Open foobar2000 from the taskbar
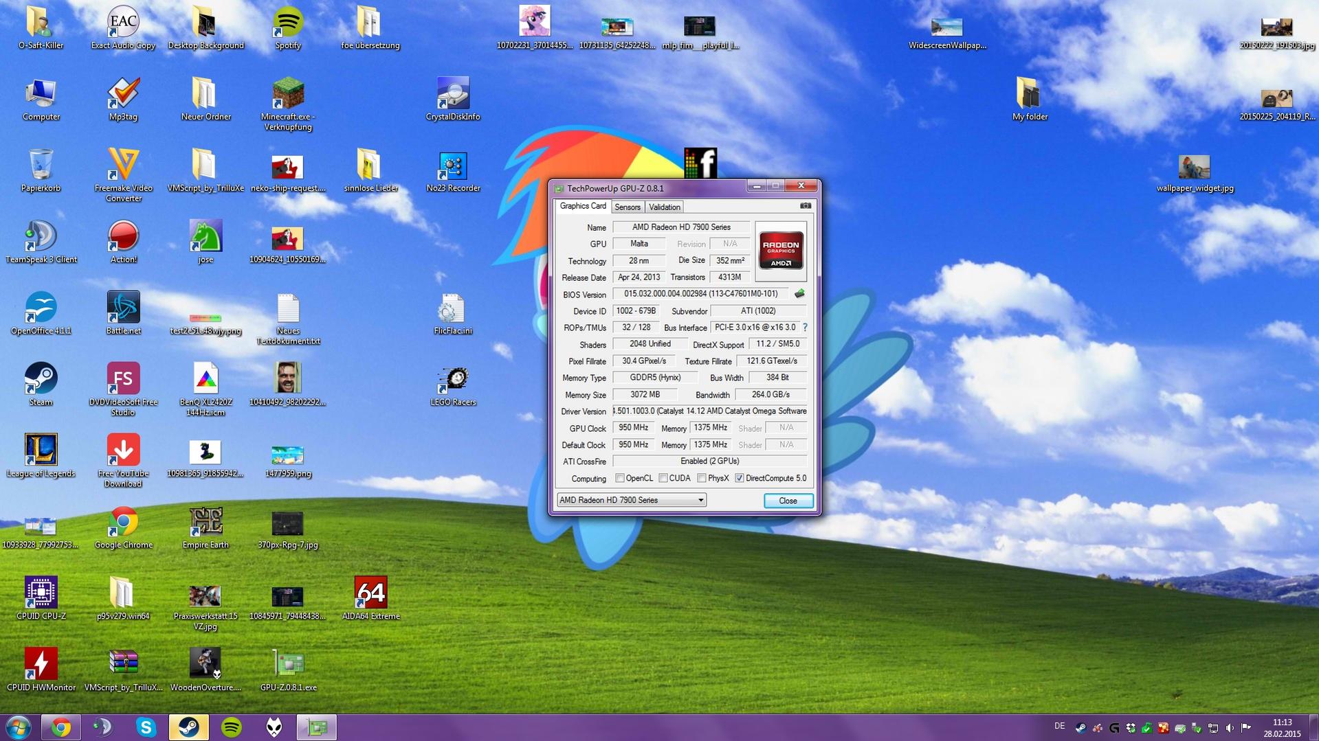 tap(274, 727)
